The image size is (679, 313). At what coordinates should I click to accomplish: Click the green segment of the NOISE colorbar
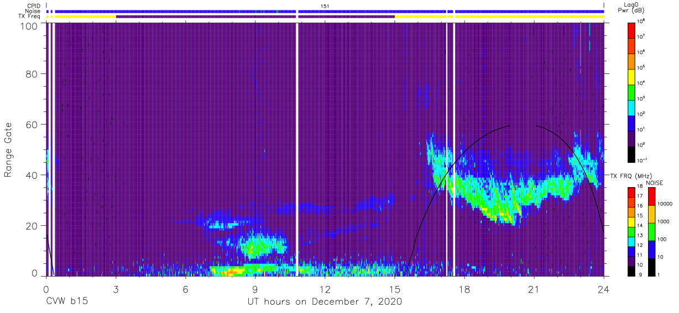tap(652, 232)
